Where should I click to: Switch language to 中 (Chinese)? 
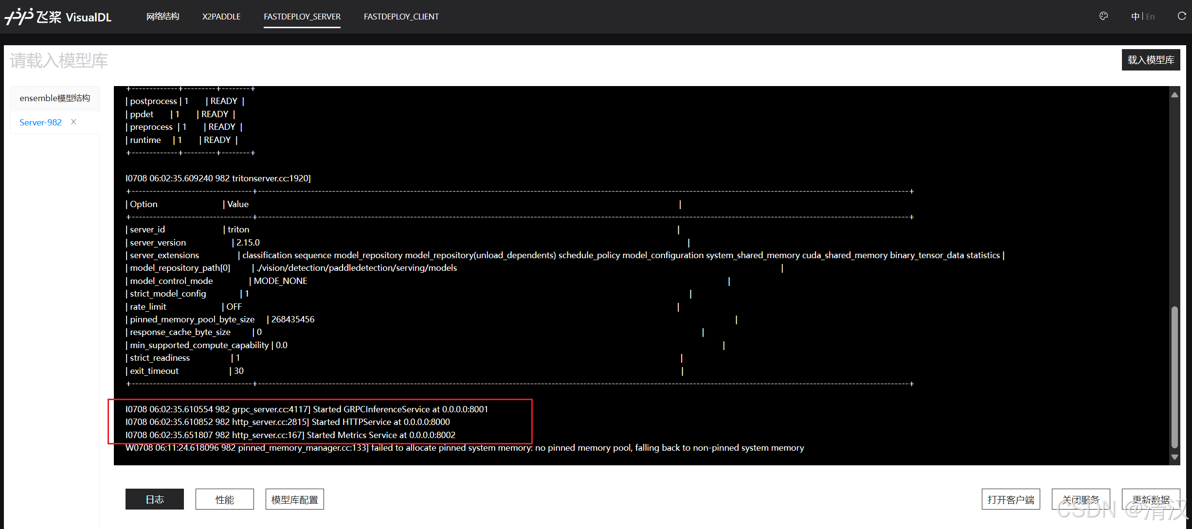(1135, 17)
